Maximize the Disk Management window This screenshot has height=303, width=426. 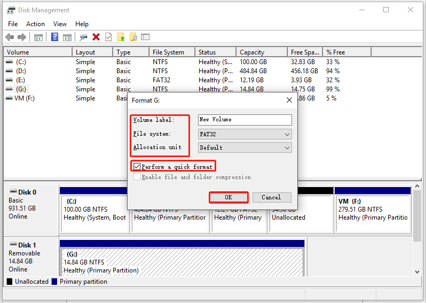[x=386, y=10]
